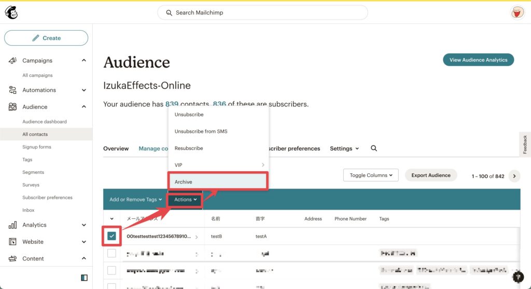Screen dimensions: 531x289
Task: Open Inbox in sidebar
Action: click(x=28, y=210)
